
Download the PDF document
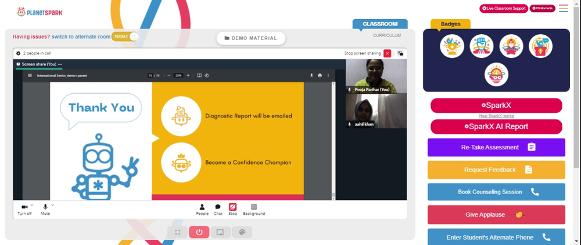click(x=311, y=75)
